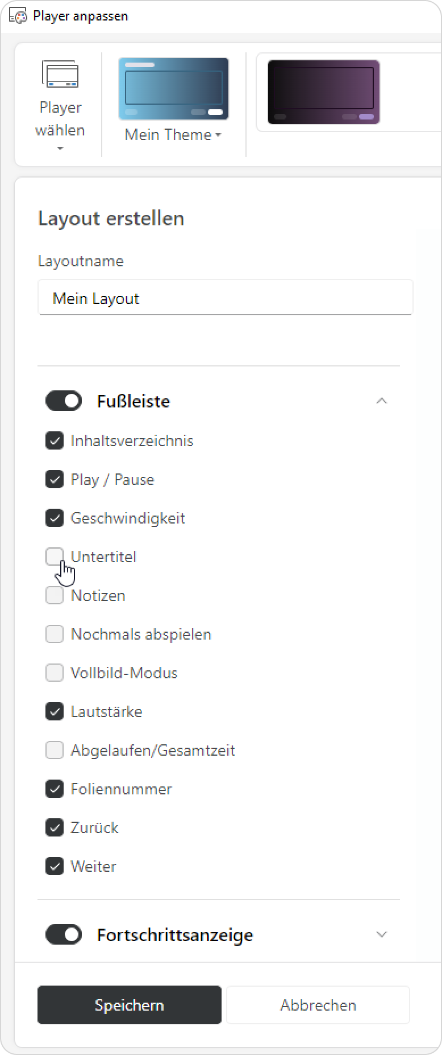442x1055 pixels.
Task: Open the dropdown arrow under Player wählen
Action: pyautogui.click(x=60, y=149)
